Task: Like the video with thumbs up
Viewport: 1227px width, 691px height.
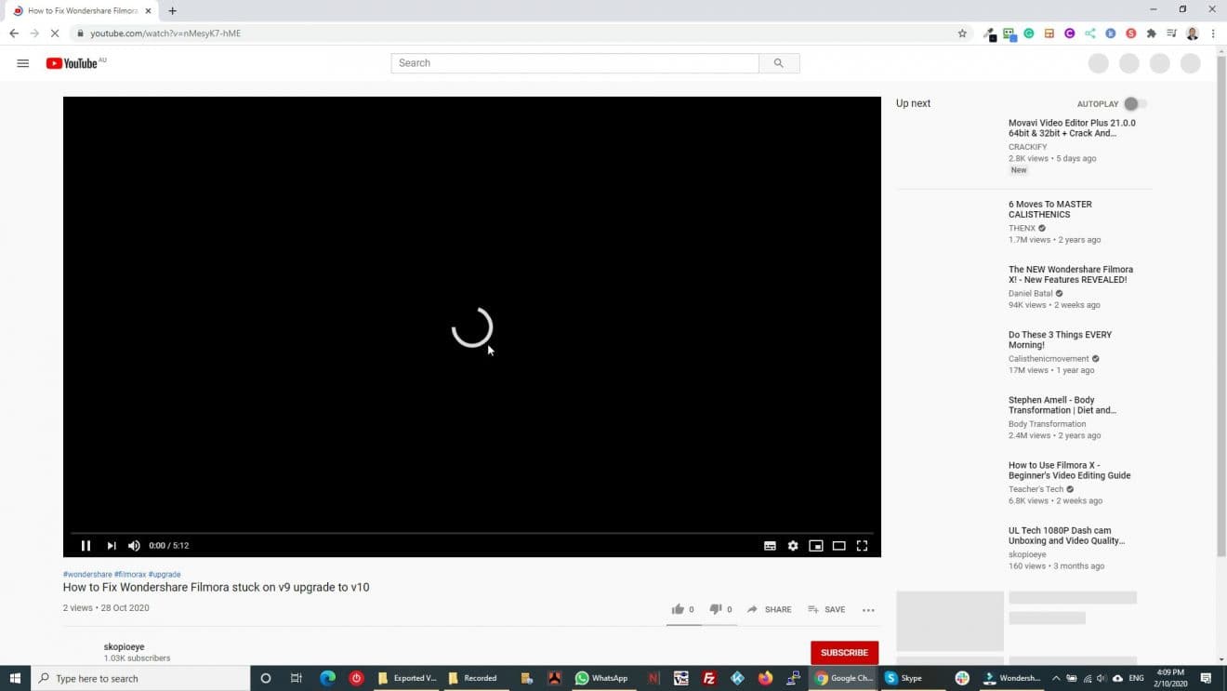Action: (679, 609)
